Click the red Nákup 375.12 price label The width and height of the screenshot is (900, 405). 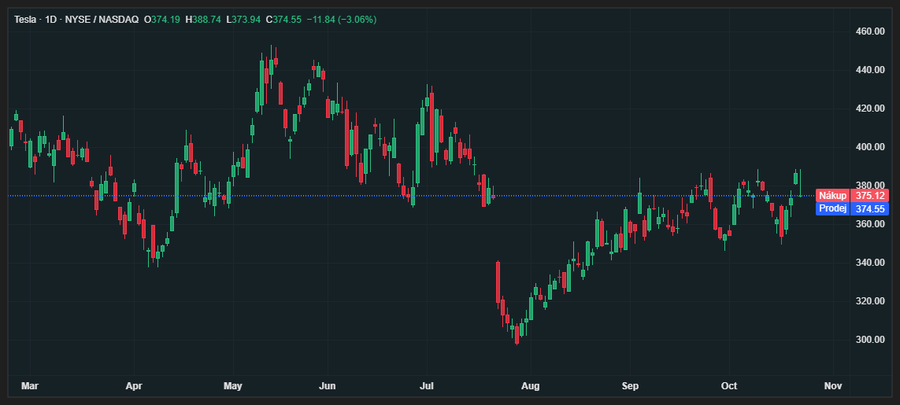coord(852,196)
